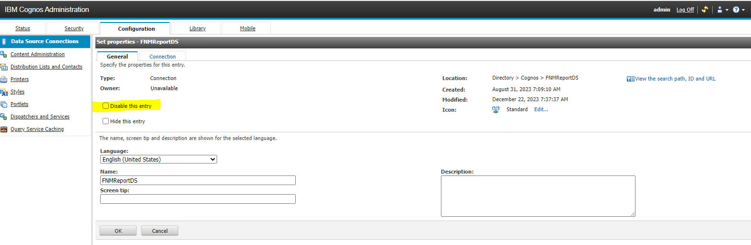Click the Data Source Connections icon
Screen dimensions: 751x245
[x=4, y=42]
